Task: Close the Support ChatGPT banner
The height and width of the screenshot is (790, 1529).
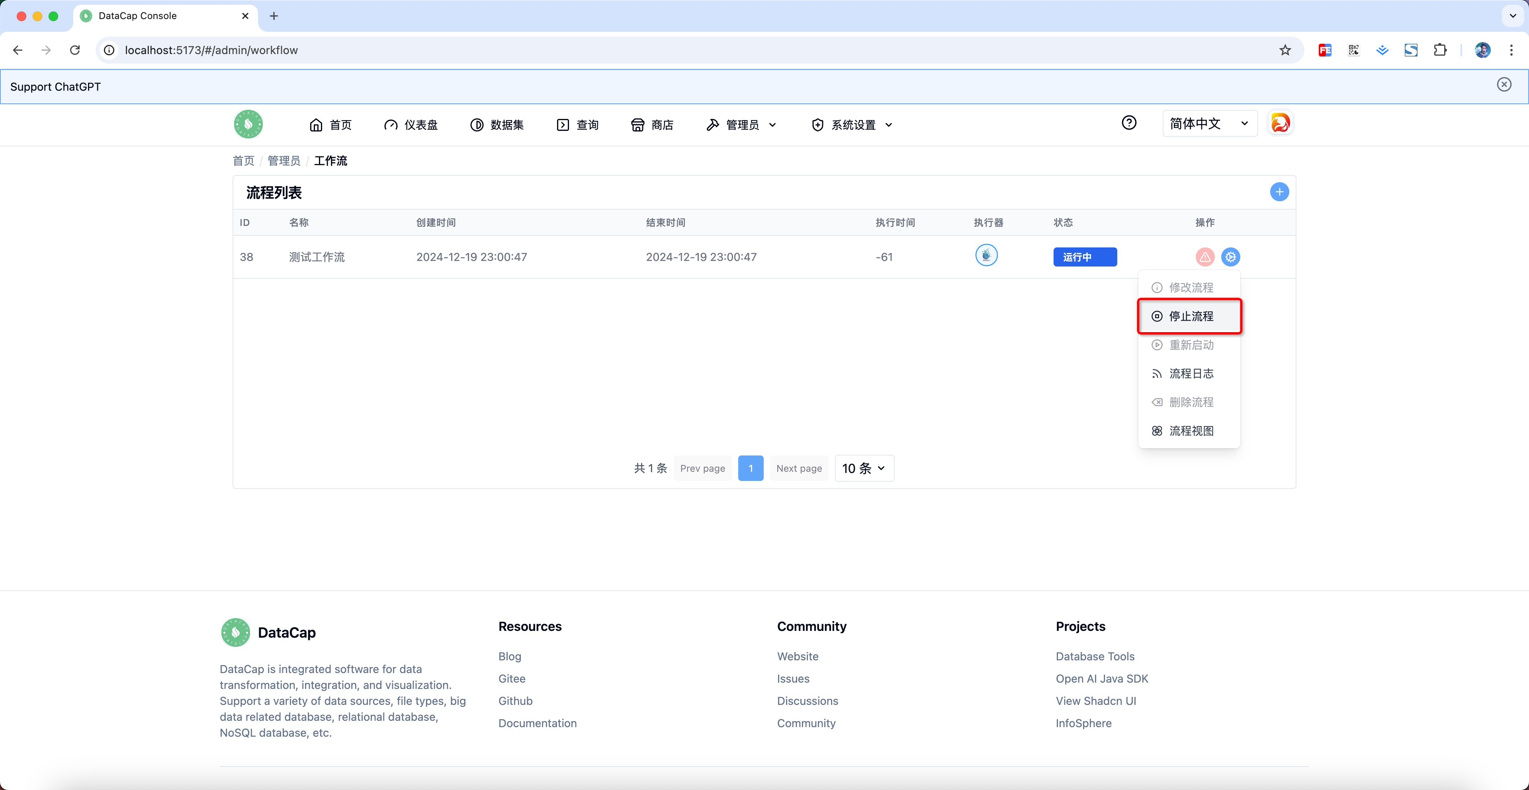Action: (1504, 85)
